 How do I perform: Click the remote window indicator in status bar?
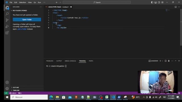(x=6, y=93)
